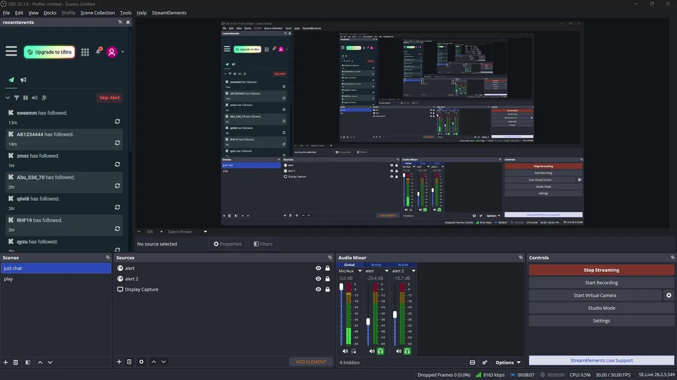The image size is (677, 380).
Task: Move the selected source down
Action: point(164,362)
